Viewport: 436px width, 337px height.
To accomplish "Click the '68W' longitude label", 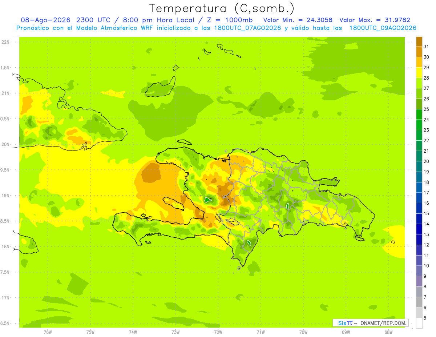I will click(388, 332).
